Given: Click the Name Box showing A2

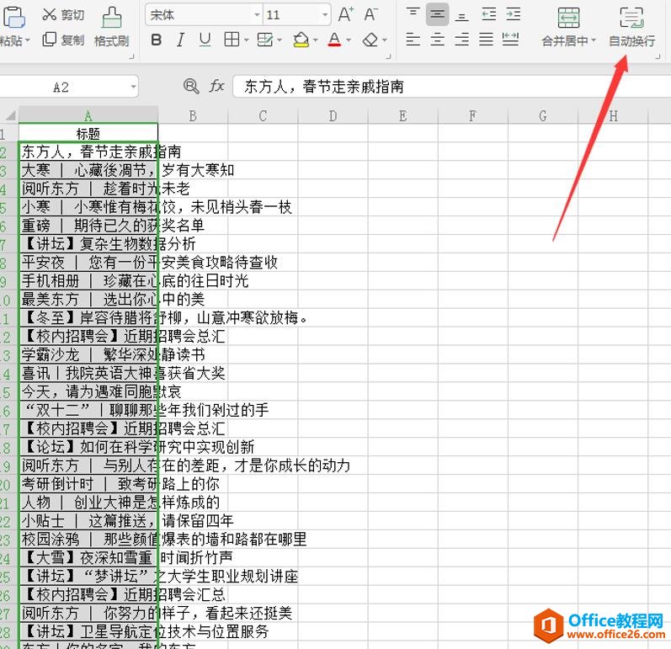Looking at the screenshot, I should 61,88.
